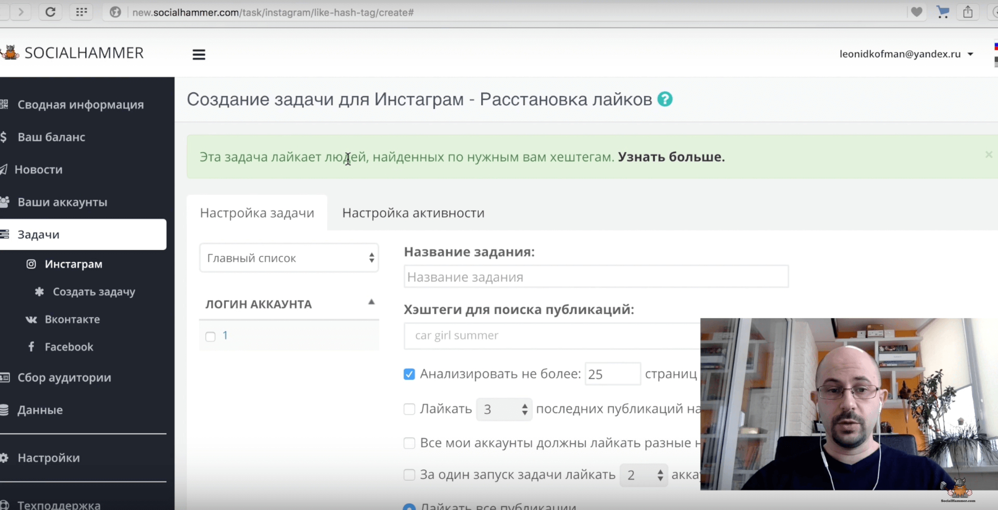Open 'Ваши аккаунты' in the sidebar
Screen dimensions: 998x510
(x=62, y=202)
